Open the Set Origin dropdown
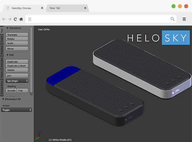Image resolution: width=192 pixels, height=142 pixels. (17, 81)
